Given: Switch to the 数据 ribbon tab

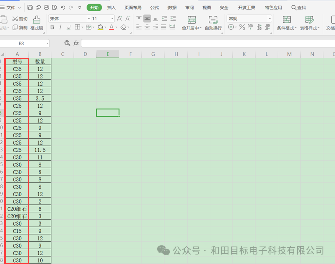Looking at the screenshot, I should (x=172, y=8).
